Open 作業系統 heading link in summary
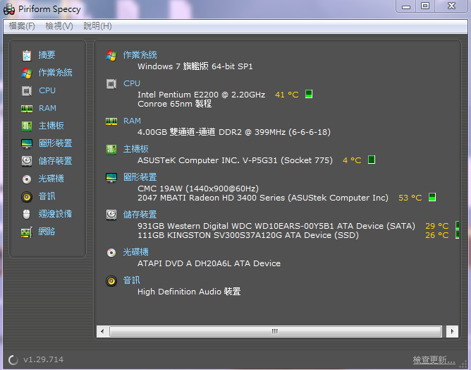This screenshot has height=370, width=471. [x=140, y=55]
